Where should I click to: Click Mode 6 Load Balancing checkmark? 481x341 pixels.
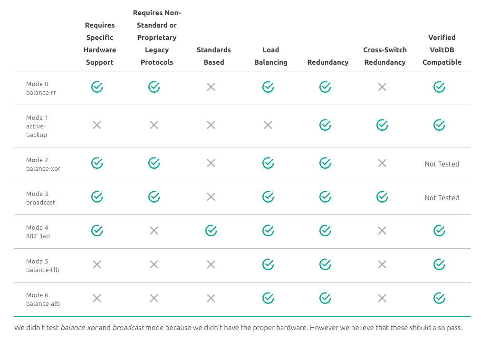pyautogui.click(x=268, y=298)
